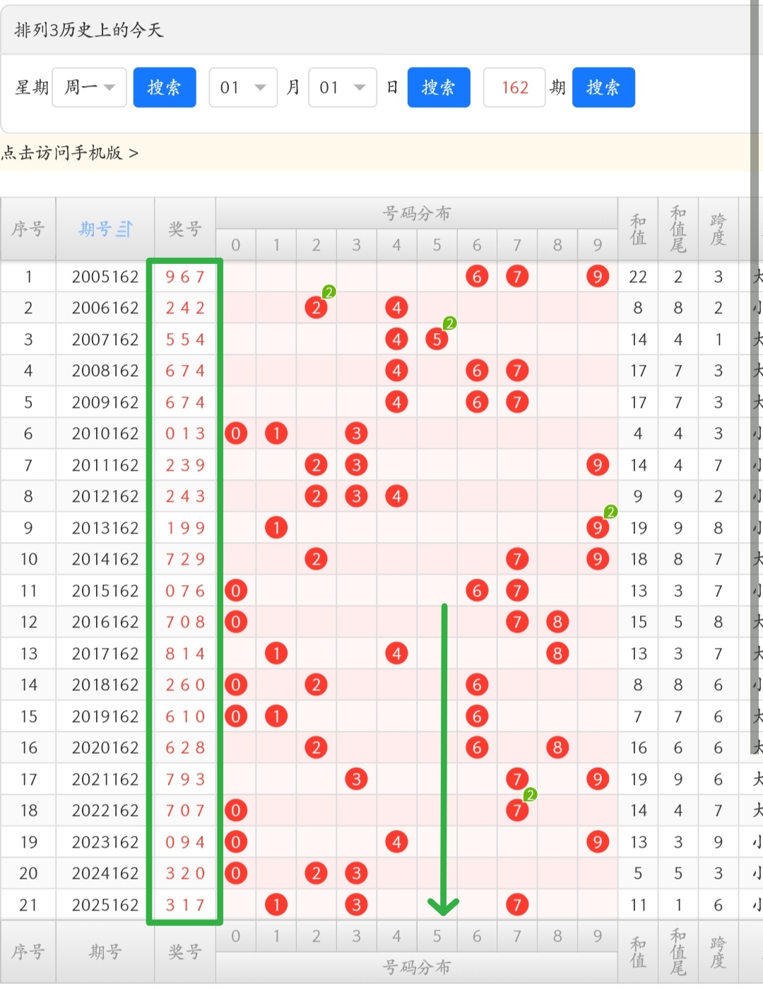Viewport: 763px width, 991px height.
Task: Click the 搜索 button after the 日 label
Action: coord(439,88)
